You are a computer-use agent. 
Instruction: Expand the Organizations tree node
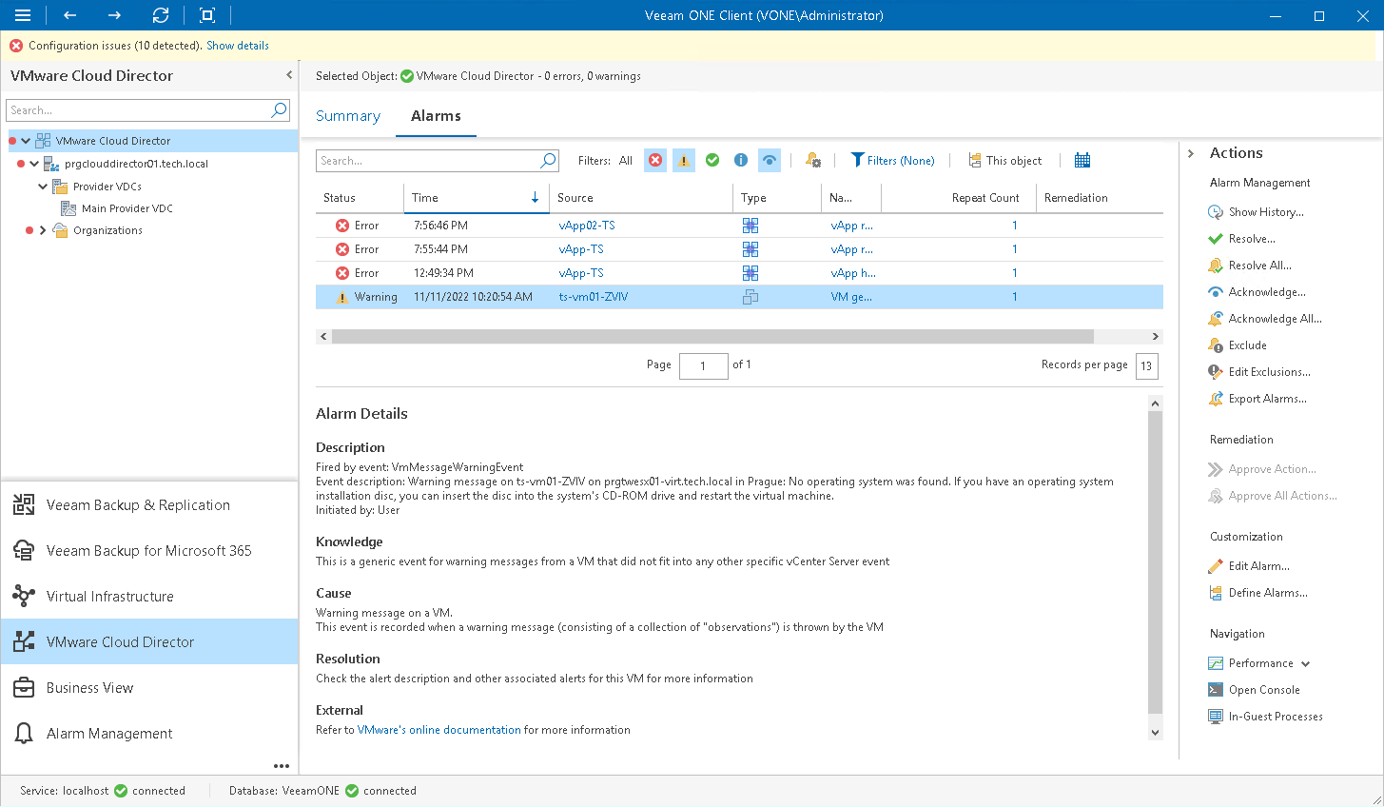pyautogui.click(x=43, y=229)
